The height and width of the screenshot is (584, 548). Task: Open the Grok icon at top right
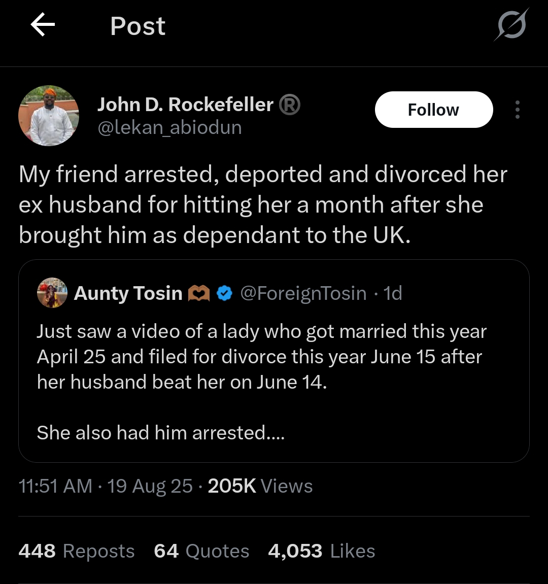click(x=511, y=24)
